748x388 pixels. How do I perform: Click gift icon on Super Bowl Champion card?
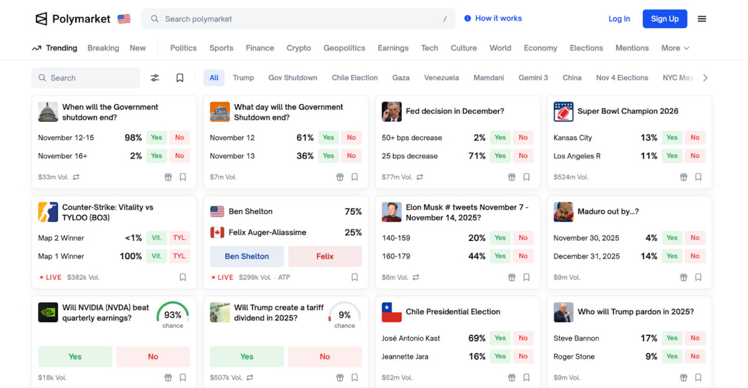(683, 177)
